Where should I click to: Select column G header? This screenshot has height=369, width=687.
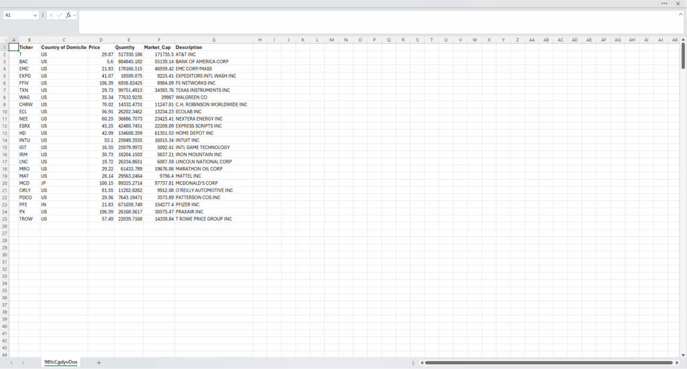[x=213, y=40]
